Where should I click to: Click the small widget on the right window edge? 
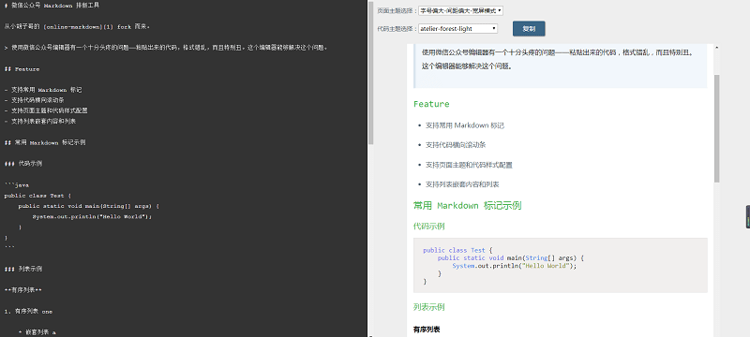(x=747, y=217)
